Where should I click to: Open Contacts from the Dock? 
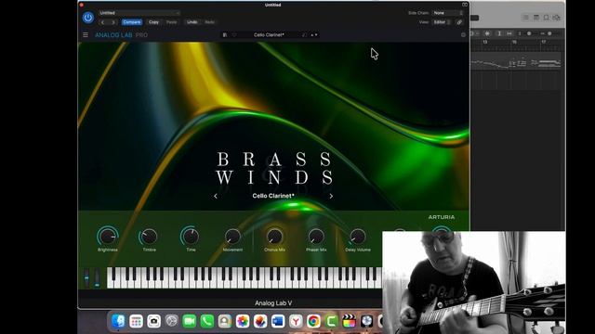(x=225, y=321)
